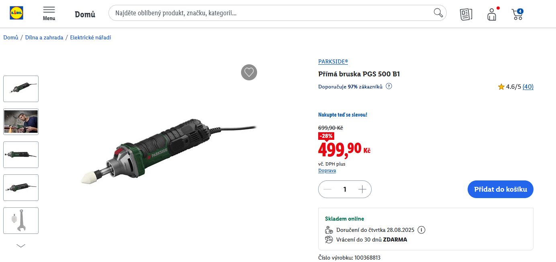Click the search magnifier icon
The height and width of the screenshot is (262, 556).
[438, 13]
